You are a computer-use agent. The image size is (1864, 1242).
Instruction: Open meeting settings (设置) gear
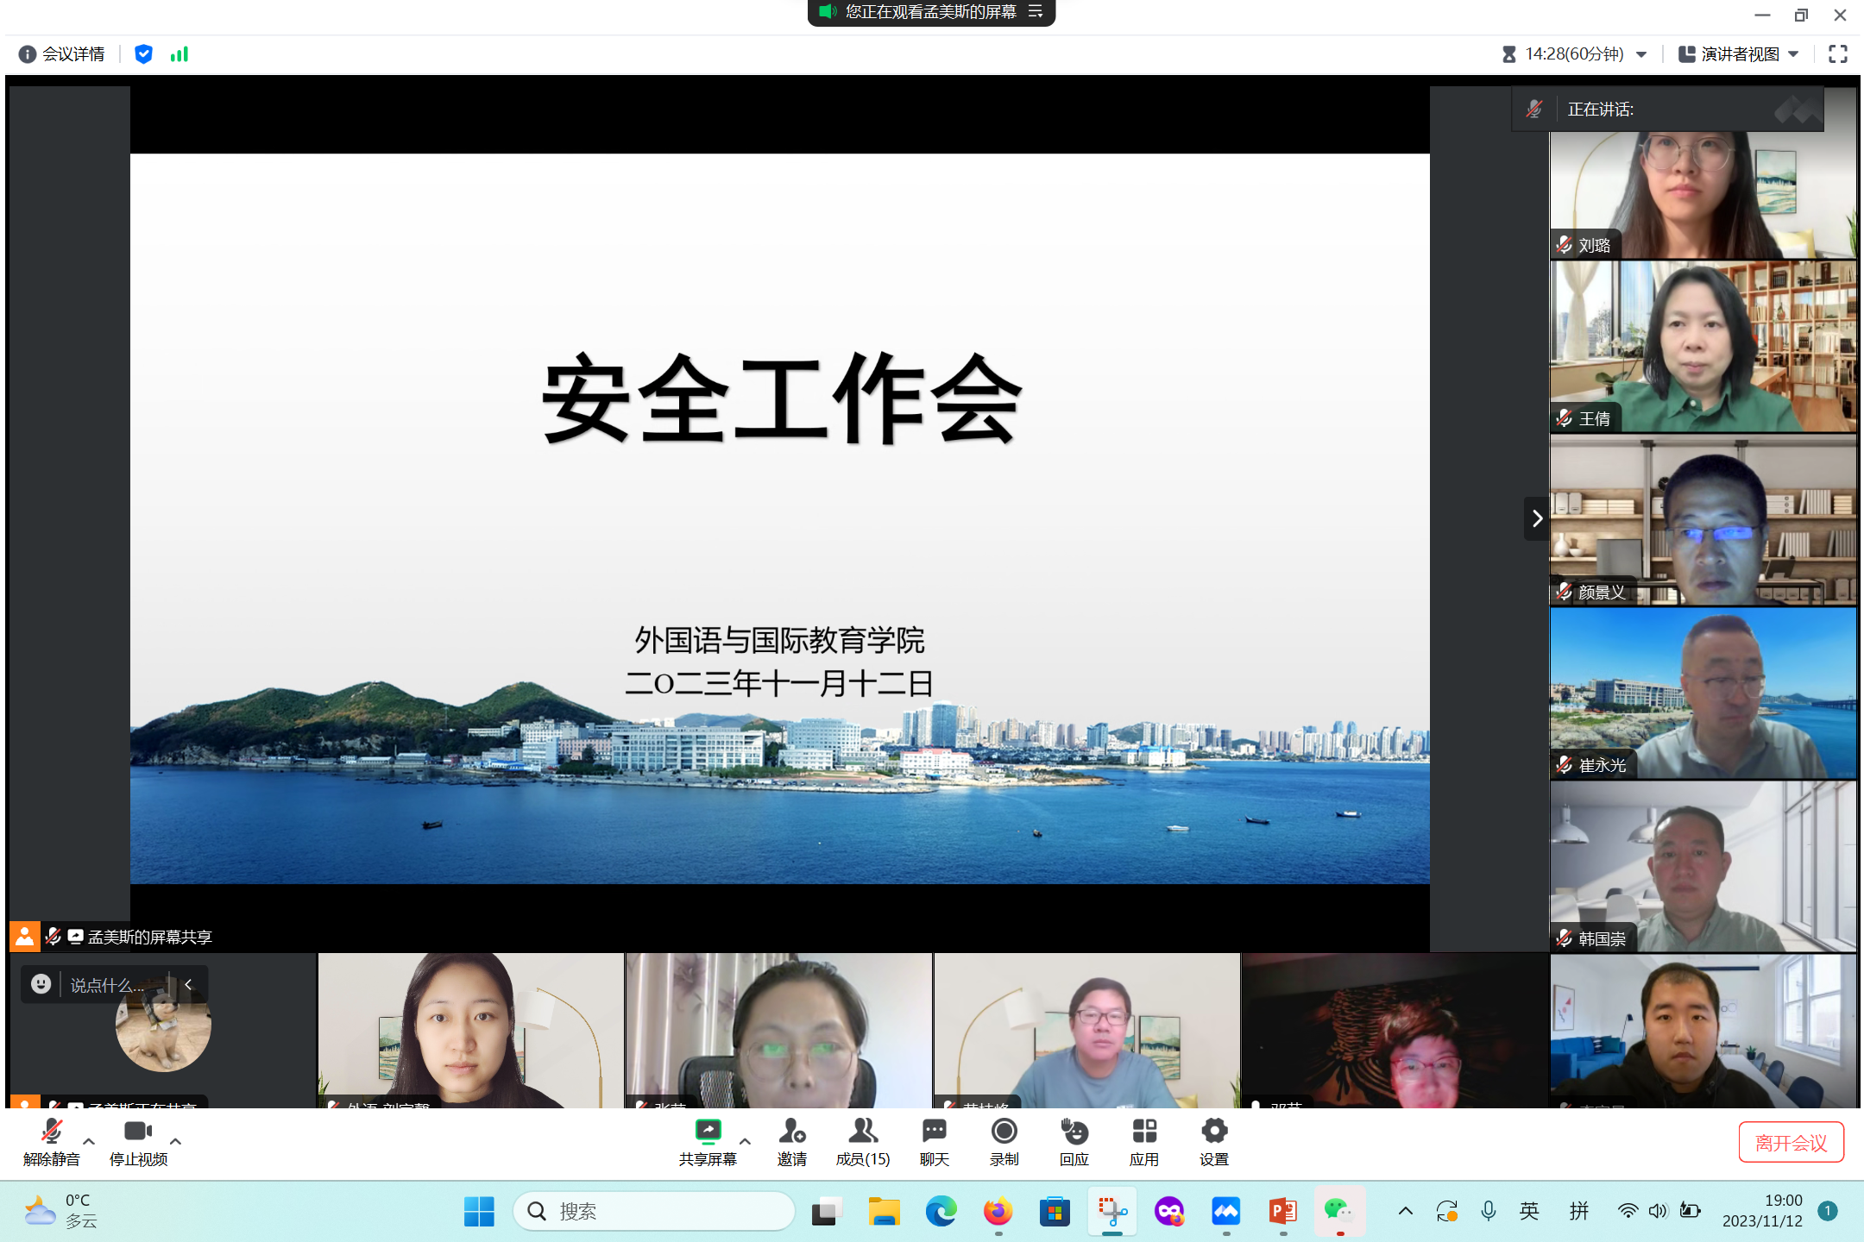(1213, 1132)
